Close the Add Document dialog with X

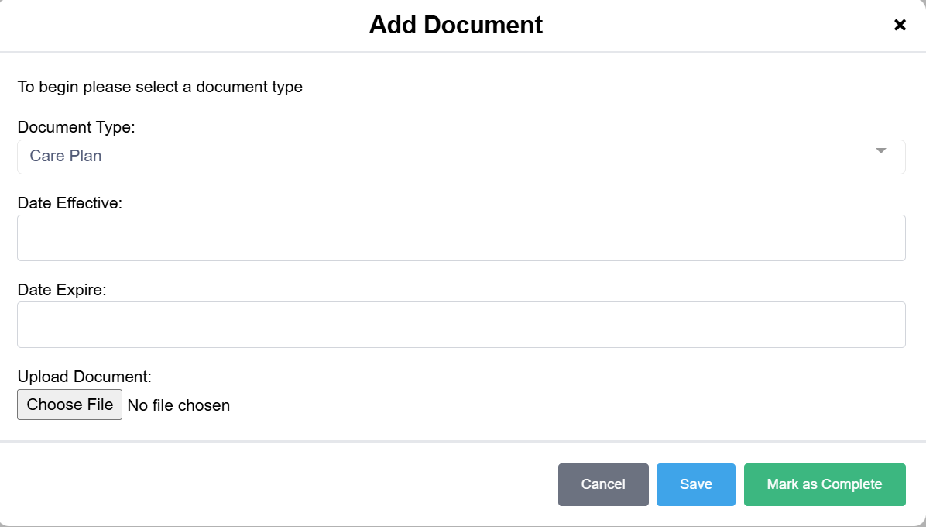900,26
